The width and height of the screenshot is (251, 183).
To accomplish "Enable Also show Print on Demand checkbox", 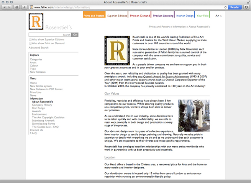I will [x=30, y=43].
